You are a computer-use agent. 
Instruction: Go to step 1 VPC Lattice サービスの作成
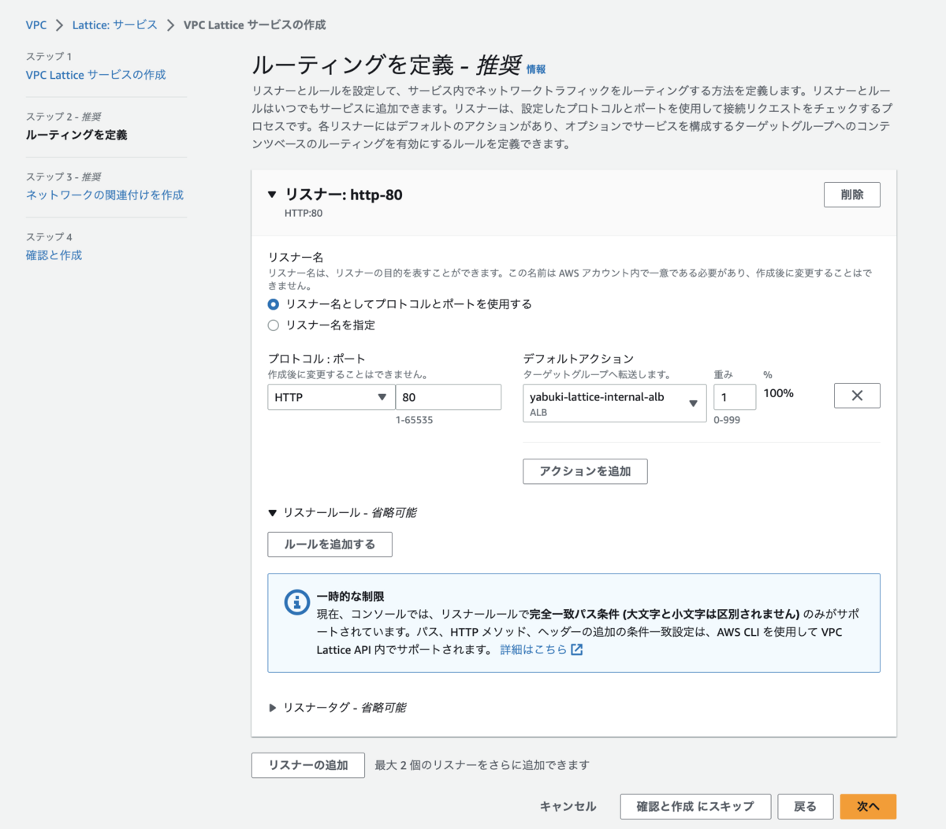coord(95,75)
